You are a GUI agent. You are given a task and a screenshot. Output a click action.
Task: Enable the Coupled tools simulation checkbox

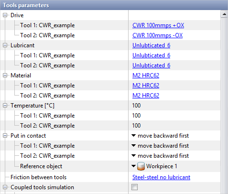coord(134,187)
